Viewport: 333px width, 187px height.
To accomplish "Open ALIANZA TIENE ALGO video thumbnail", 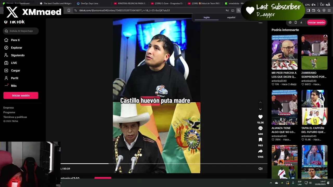I will tap(285, 107).
